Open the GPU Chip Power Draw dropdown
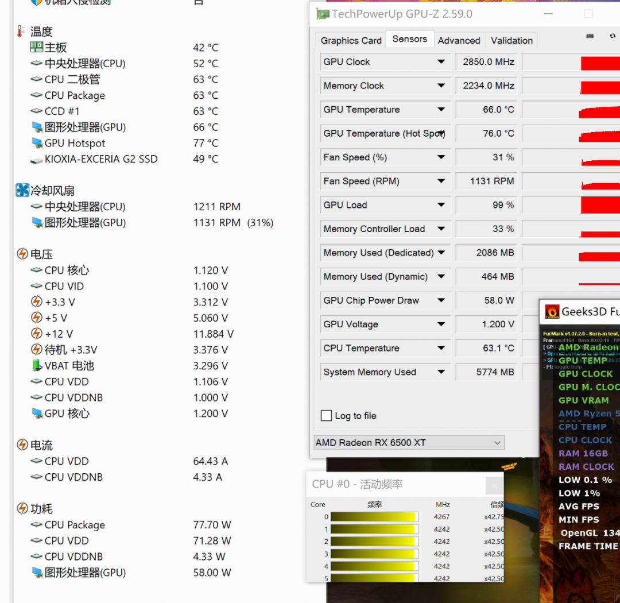This screenshot has width=620, height=603. click(441, 300)
